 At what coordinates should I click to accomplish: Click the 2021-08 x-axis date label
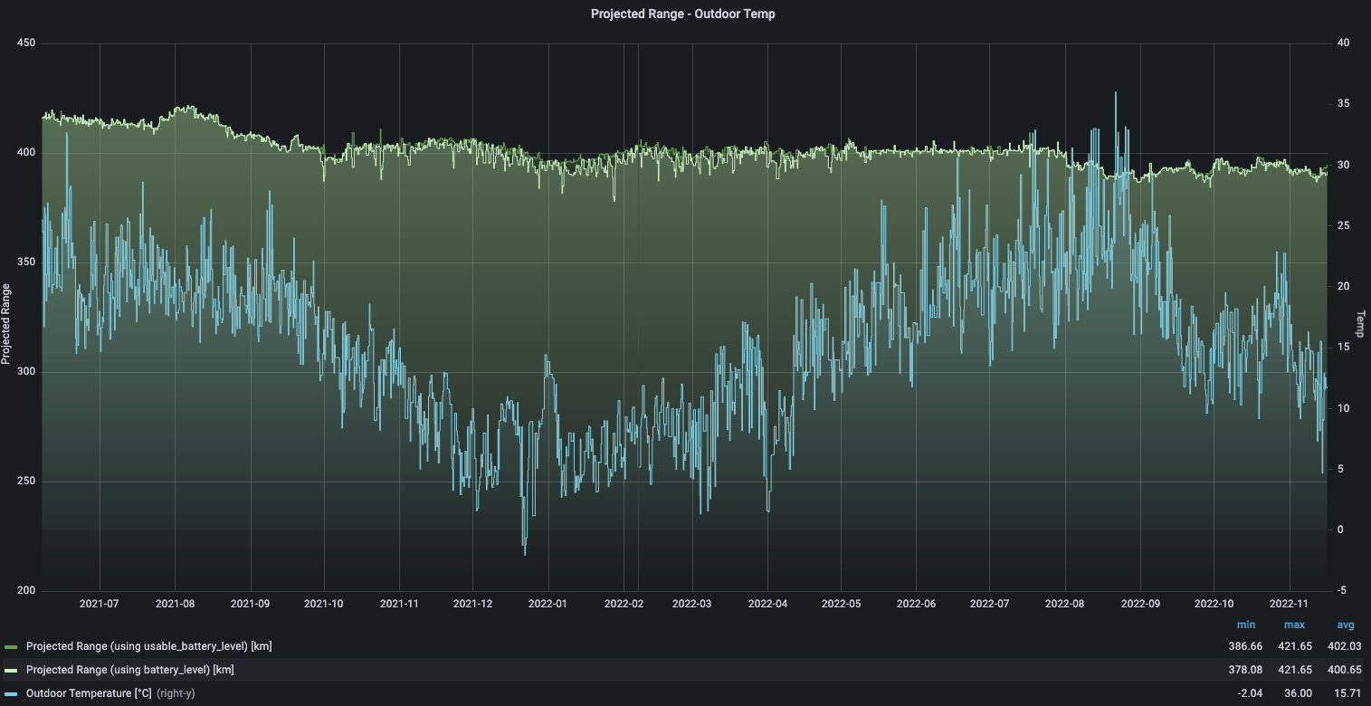(x=175, y=603)
